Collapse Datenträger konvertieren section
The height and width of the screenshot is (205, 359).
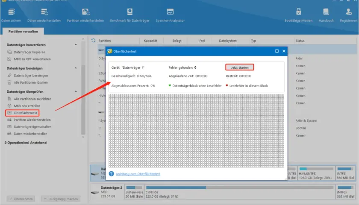click(x=76, y=44)
